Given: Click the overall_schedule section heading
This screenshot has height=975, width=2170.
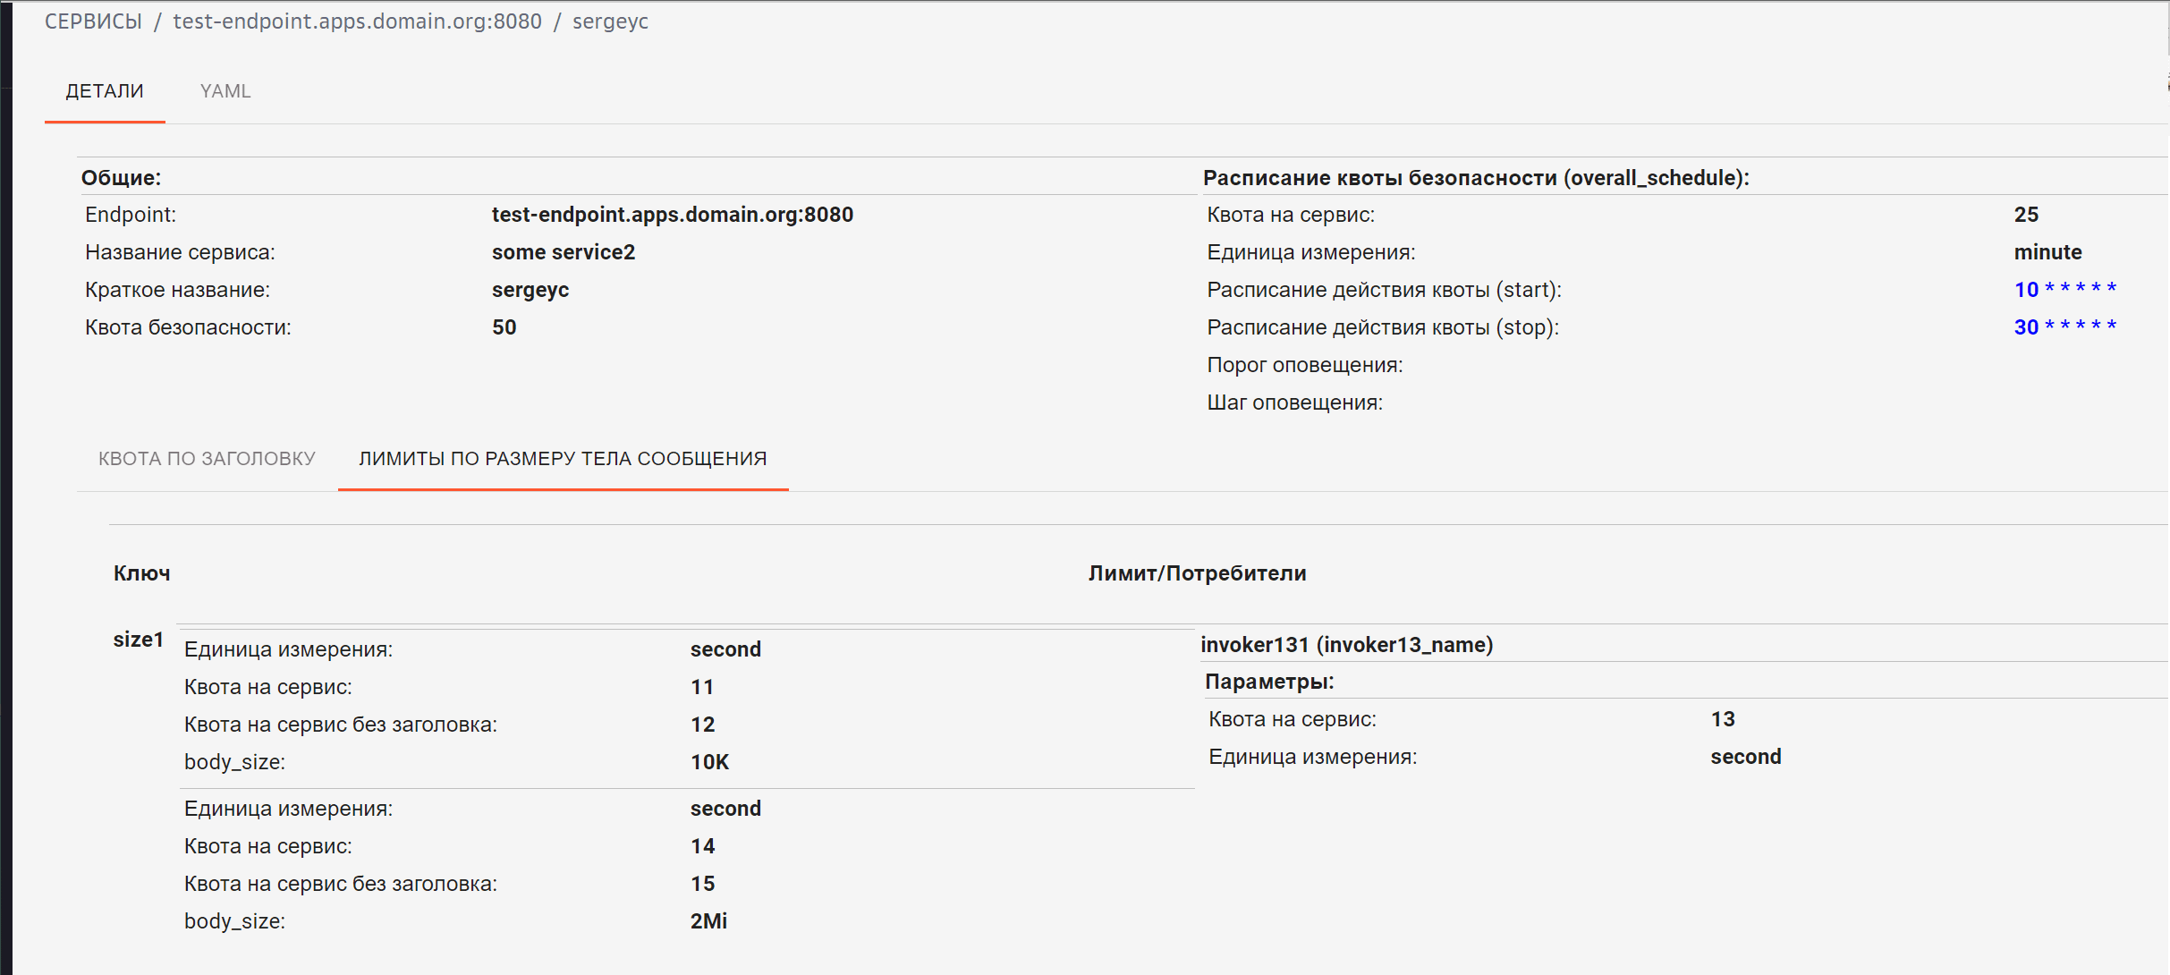Looking at the screenshot, I should [x=1475, y=178].
